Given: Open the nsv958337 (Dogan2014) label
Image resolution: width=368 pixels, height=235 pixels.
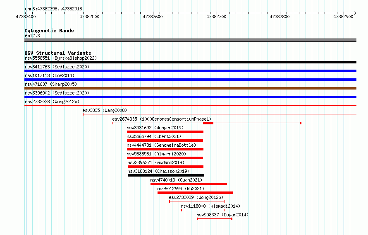Looking at the screenshot, I should [222, 215].
